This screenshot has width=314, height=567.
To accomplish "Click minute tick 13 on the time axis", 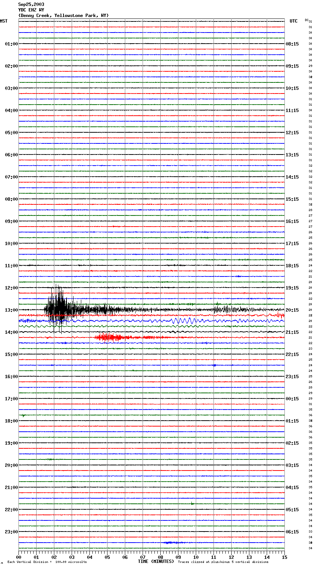I will click(249, 557).
